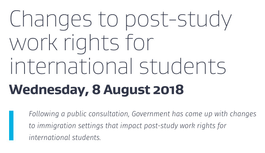
Task: Click "public consultation" in the italic summary
Action: [x=98, y=114]
